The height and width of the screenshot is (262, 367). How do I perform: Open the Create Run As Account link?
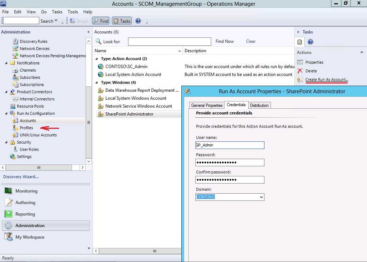pos(326,80)
